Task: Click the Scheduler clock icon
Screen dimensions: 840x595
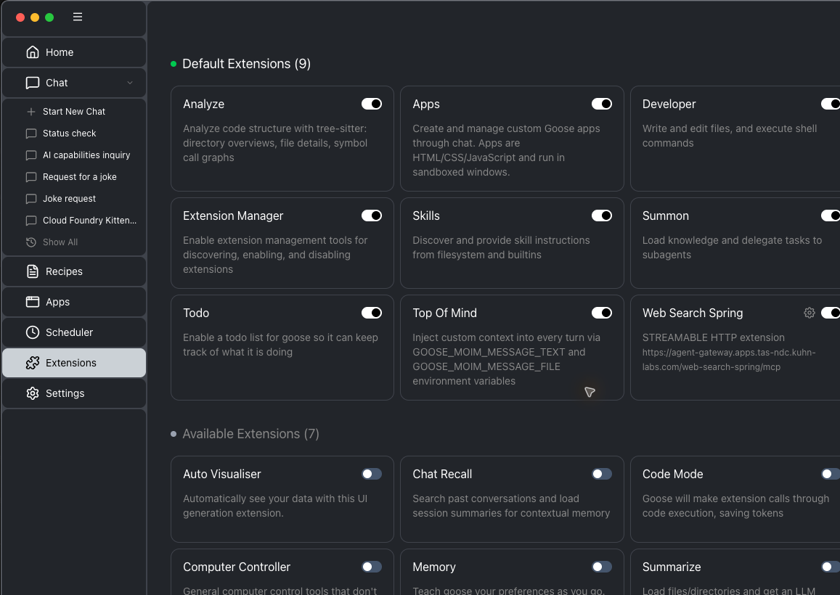Action: [33, 332]
